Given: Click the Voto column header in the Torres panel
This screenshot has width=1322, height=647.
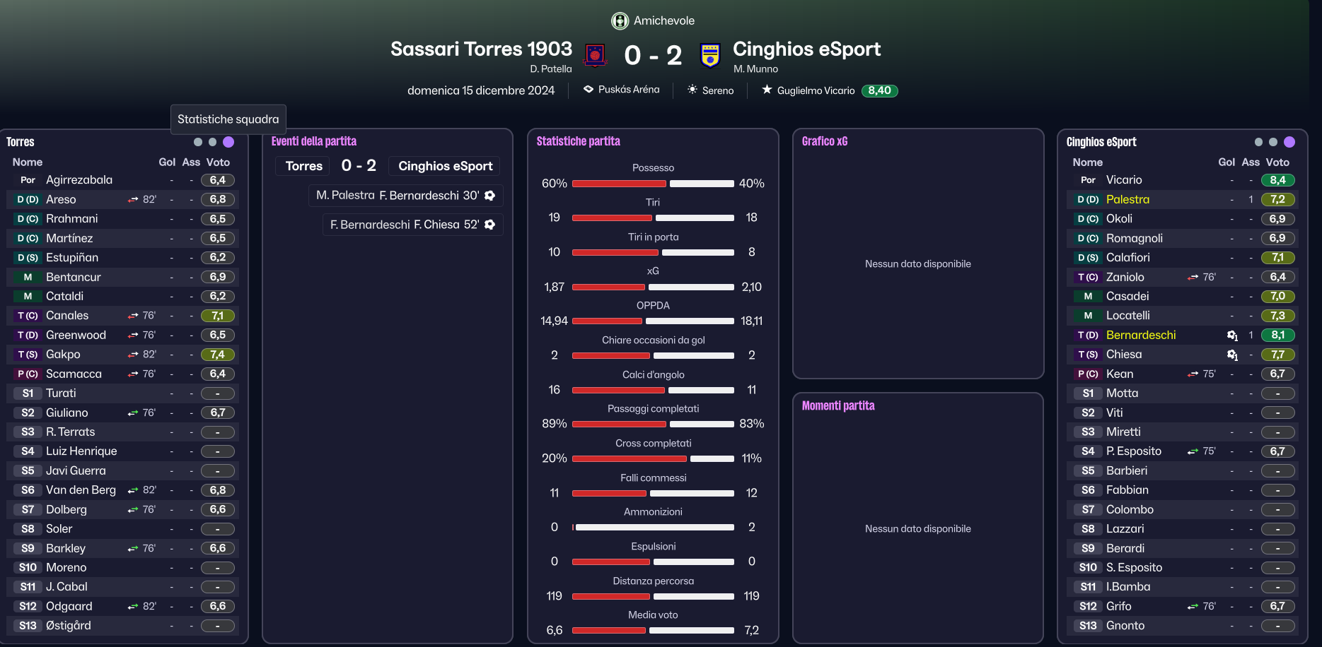Looking at the screenshot, I should pos(218,162).
